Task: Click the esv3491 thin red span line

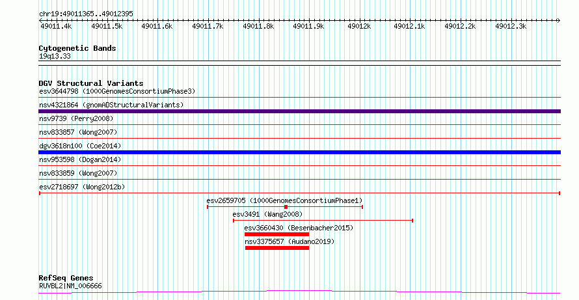Action: (x=323, y=221)
